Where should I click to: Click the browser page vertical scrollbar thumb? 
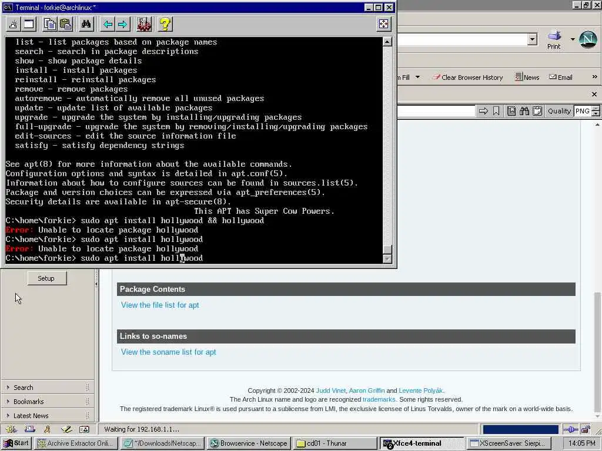597,351
